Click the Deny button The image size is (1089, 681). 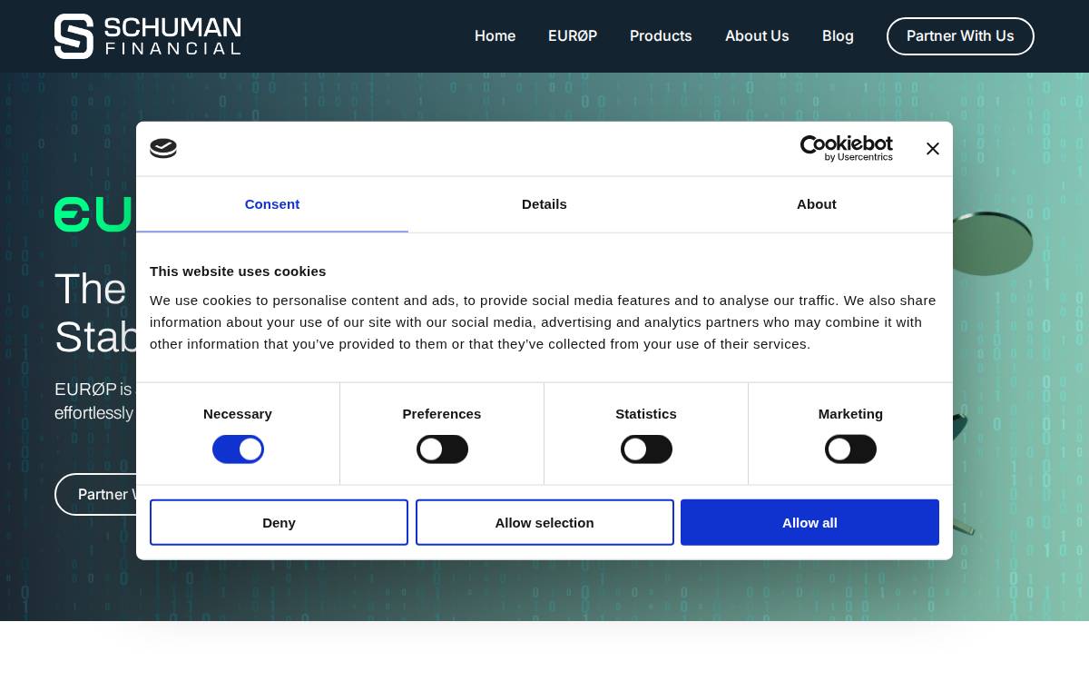279,522
